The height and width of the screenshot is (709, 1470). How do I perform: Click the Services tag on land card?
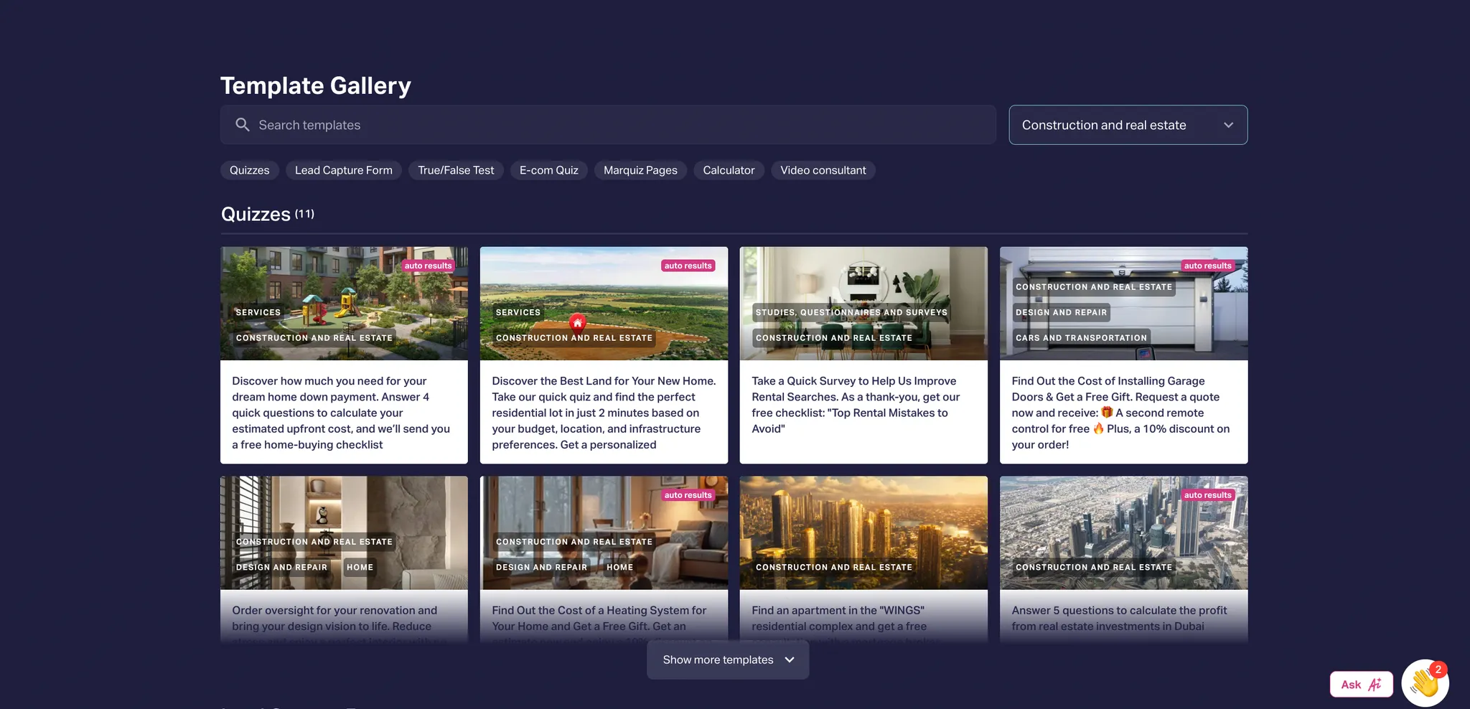click(518, 312)
